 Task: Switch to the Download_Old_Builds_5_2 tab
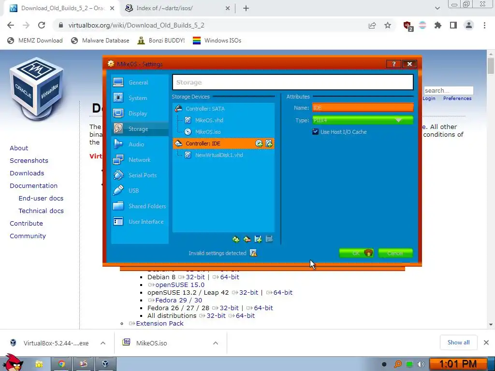(61, 8)
